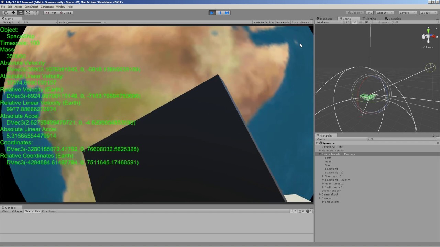Click the Hierarchy search field
Image resolution: width=440 pixels, height=247 pixels.
[x=401, y=139]
